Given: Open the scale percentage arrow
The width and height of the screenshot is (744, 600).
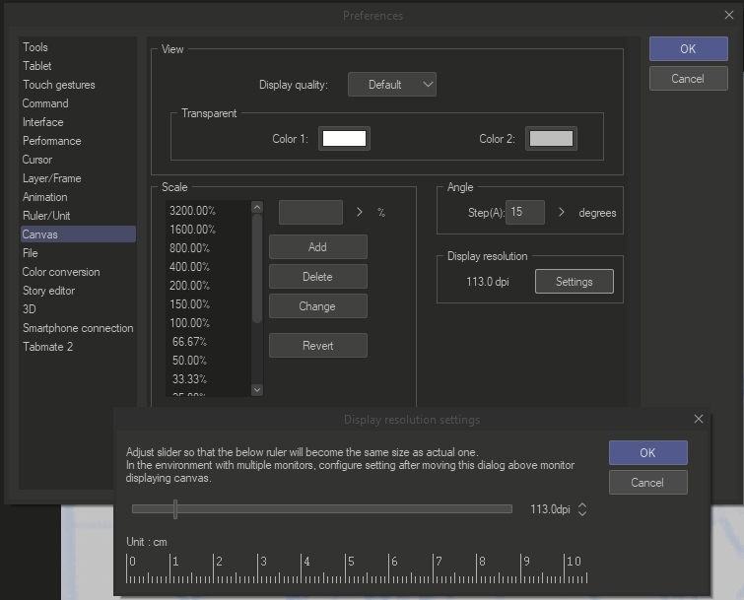Looking at the screenshot, I should [360, 212].
